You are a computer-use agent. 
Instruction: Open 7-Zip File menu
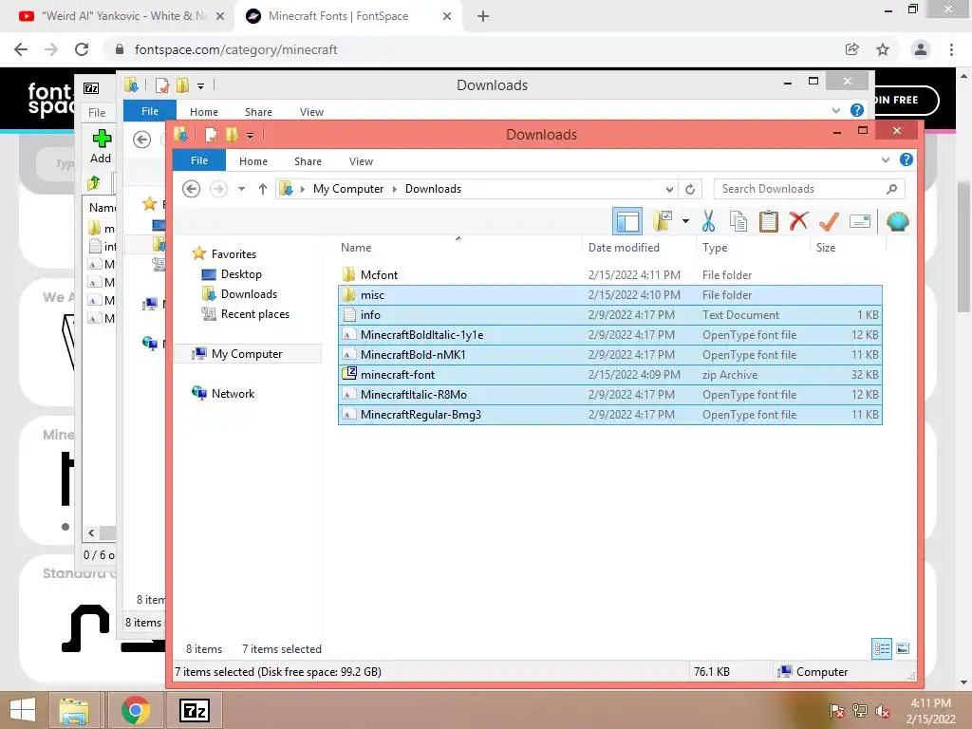point(97,112)
